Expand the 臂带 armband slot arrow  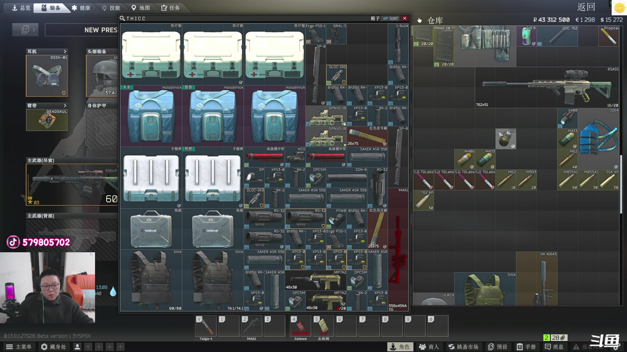[x=65, y=106]
